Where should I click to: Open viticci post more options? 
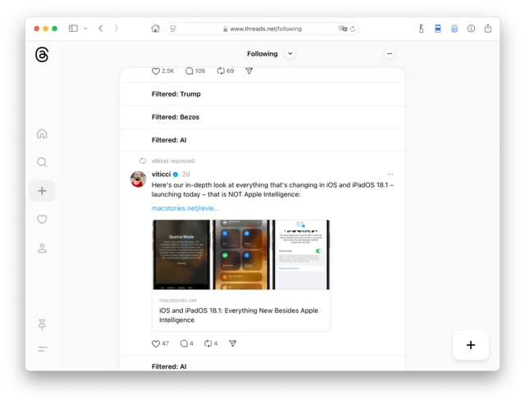390,175
